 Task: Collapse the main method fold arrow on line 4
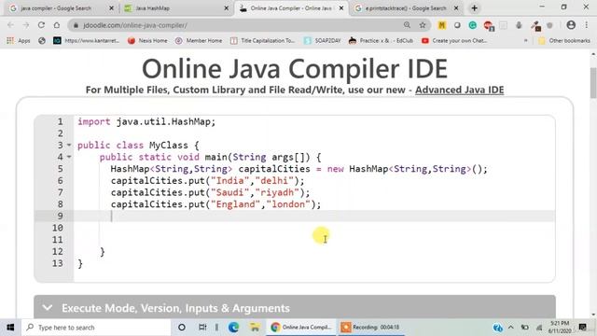point(69,157)
